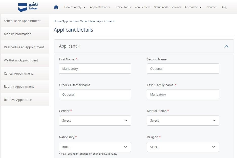This screenshot has height=158, width=237.
Task: Select Cancel Appointment in sidebar
Action: coord(25,73)
